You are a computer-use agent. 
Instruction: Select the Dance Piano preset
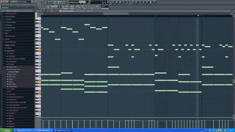pos(12,74)
